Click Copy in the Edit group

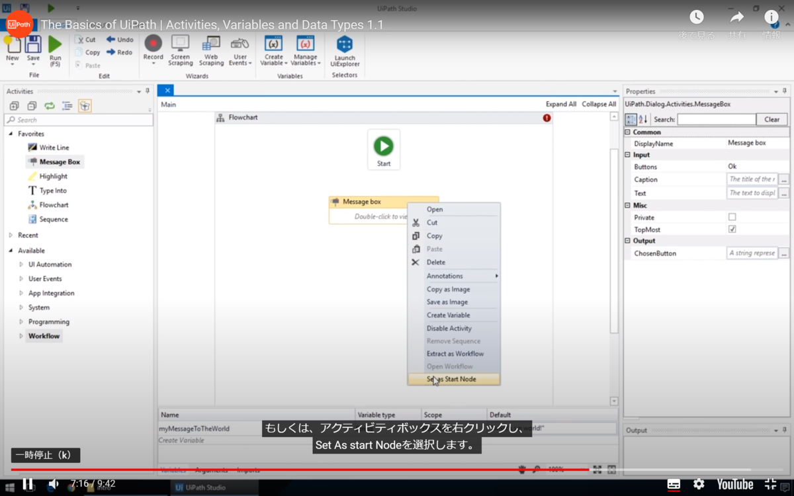[x=87, y=52]
